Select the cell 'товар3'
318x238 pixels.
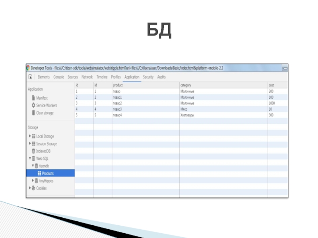tap(145, 109)
